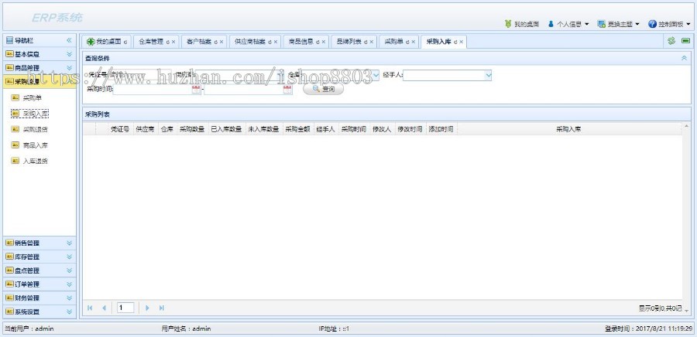Expand the 盘点管理 accordion section
Image resolution: width=697 pixels, height=337 pixels.
click(x=39, y=271)
